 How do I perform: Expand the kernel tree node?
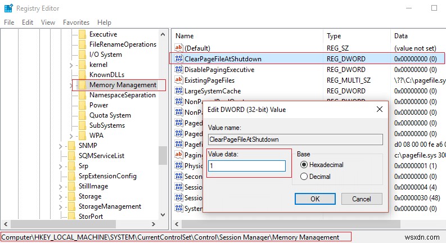71,65
